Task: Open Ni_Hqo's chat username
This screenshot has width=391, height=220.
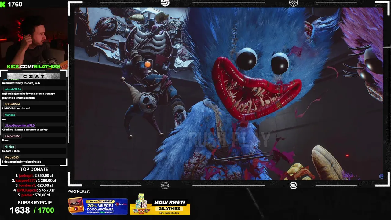Action: pos(9,147)
